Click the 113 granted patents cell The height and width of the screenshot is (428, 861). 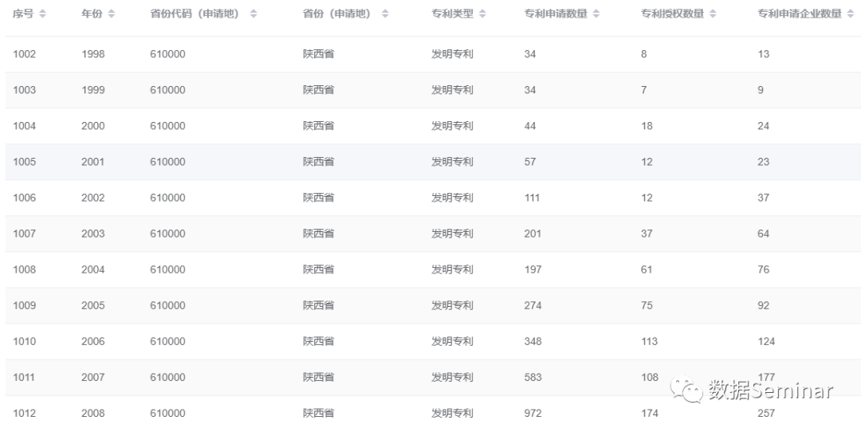(649, 341)
